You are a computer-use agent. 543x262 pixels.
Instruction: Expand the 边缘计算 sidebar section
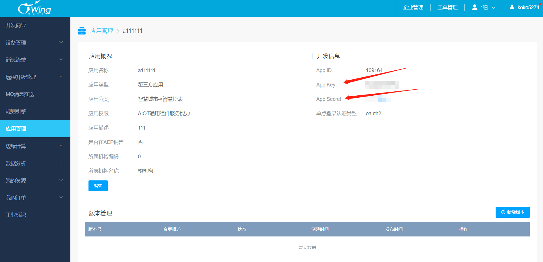[x=61, y=146]
